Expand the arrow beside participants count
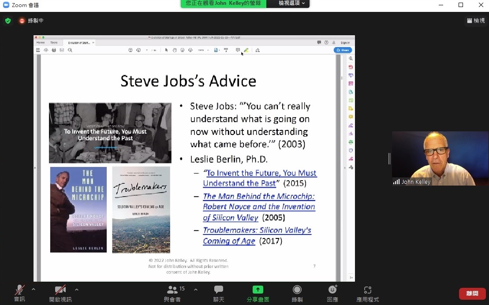The width and height of the screenshot is (489, 305). tap(196, 290)
